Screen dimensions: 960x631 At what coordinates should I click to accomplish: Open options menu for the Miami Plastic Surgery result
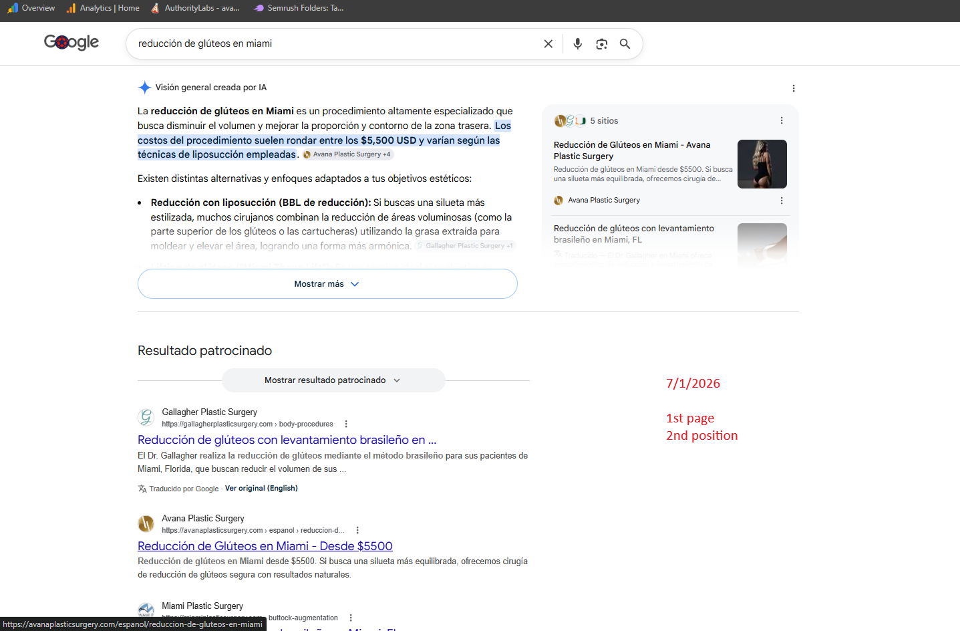[351, 618]
